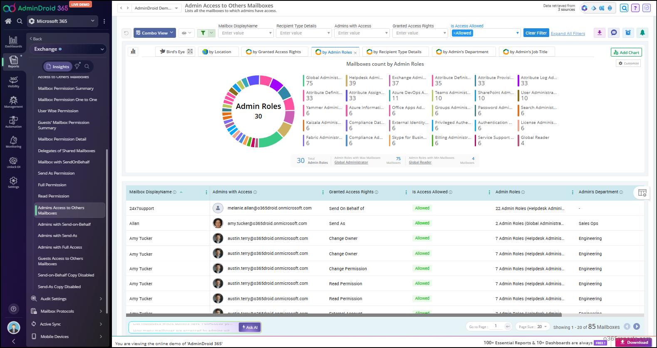The width and height of the screenshot is (657, 348).
Task: Open the Page Size dropdown
Action: [533, 327]
